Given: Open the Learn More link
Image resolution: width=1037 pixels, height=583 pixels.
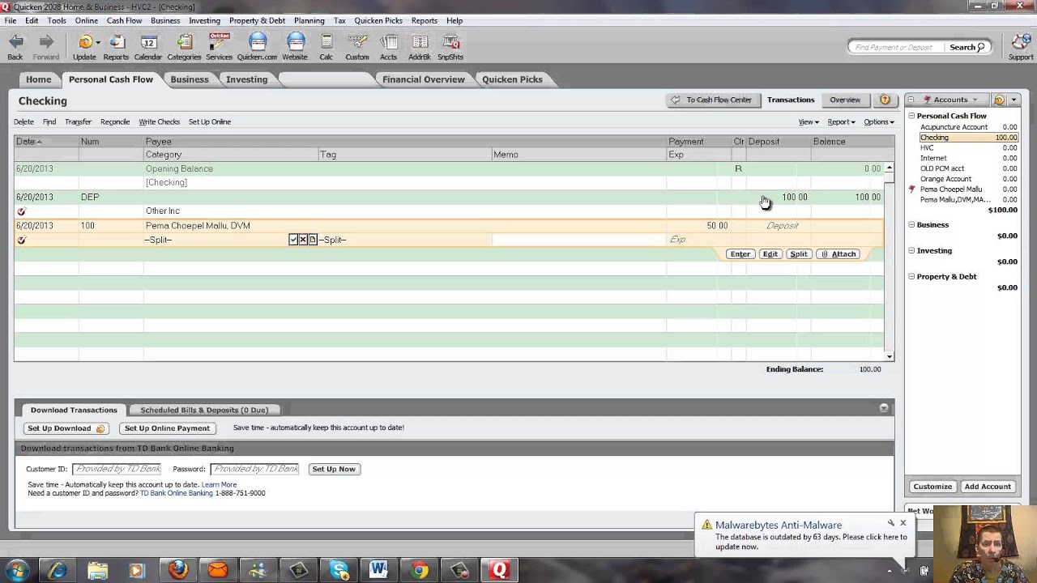Looking at the screenshot, I should pyautogui.click(x=219, y=484).
